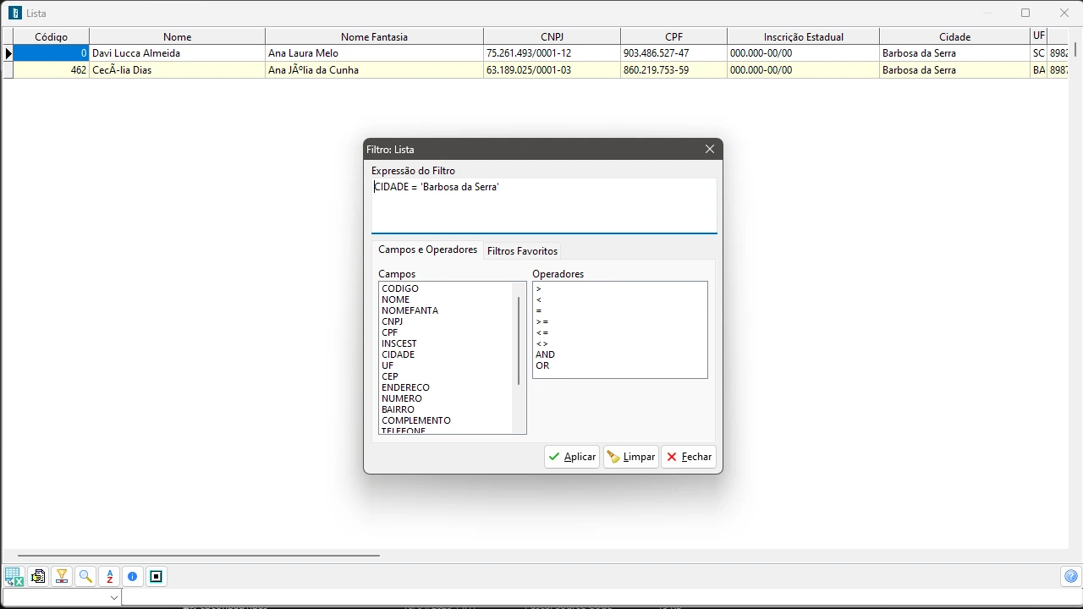The width and height of the screenshot is (1083, 609).
Task: Select CODIGO in the Campos list
Action: [x=400, y=288]
